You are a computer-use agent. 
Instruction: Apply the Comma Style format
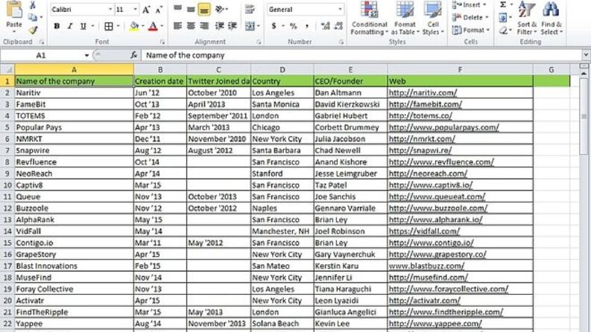(307, 26)
